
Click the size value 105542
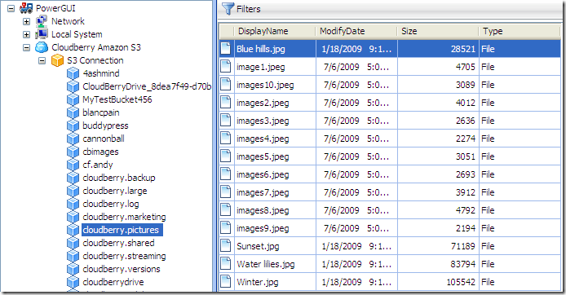tap(461, 282)
